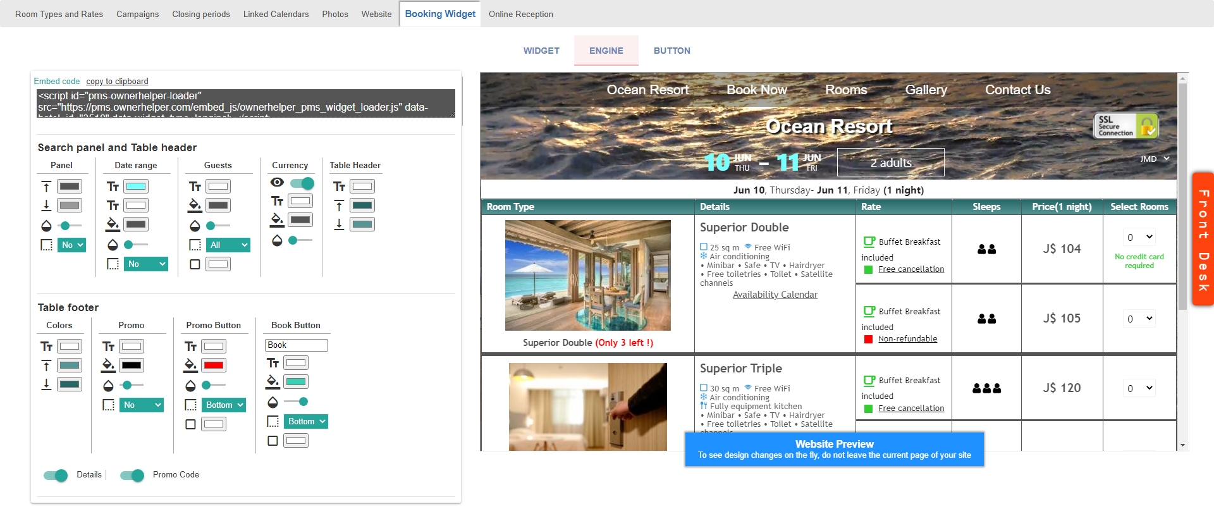Open the Promo Button border dropdown

coord(224,405)
